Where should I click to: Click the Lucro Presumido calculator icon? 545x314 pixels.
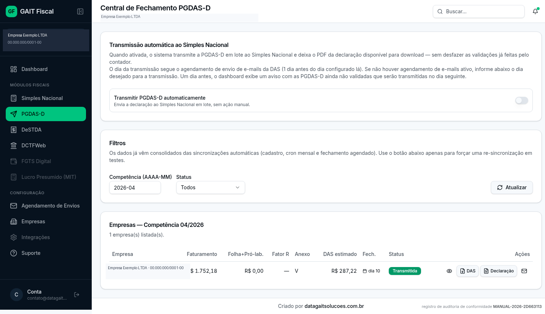click(14, 177)
